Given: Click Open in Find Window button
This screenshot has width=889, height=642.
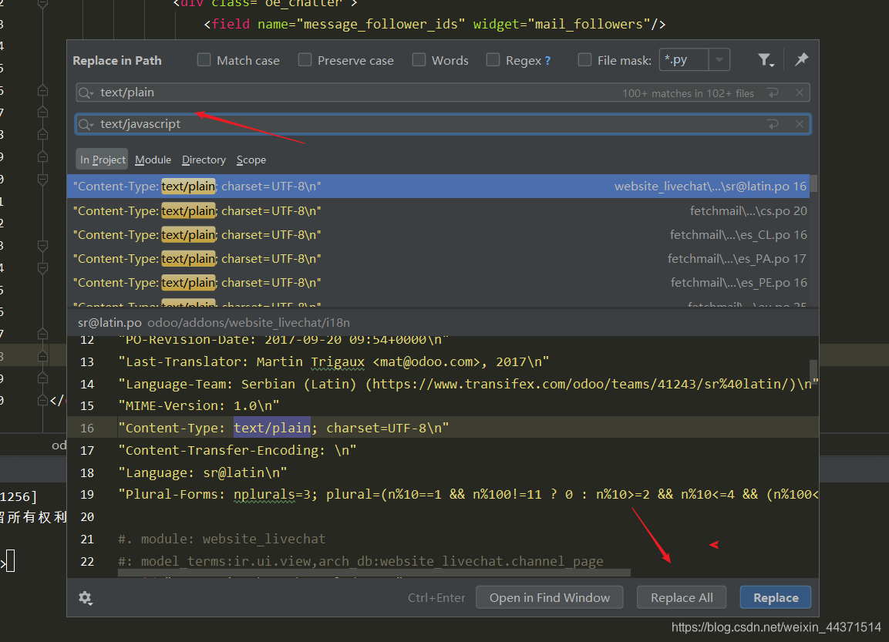Looking at the screenshot, I should pos(550,598).
